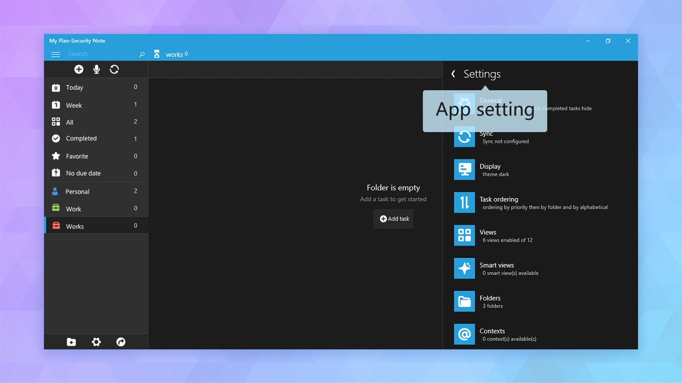Viewport: 682px width, 383px height.
Task: Collapse Settings with the back chevron
Action: coord(453,73)
